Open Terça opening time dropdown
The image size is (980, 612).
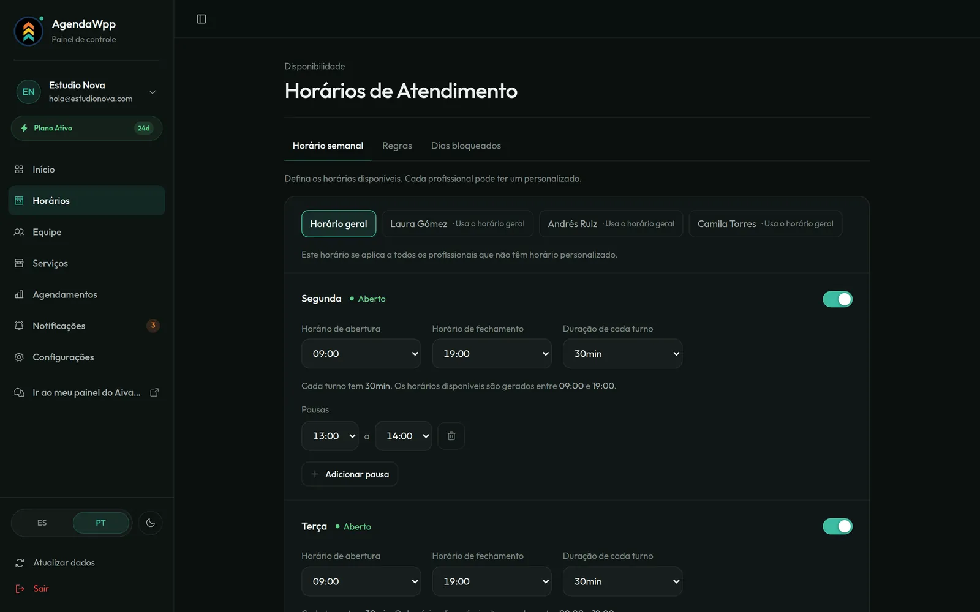tap(361, 581)
